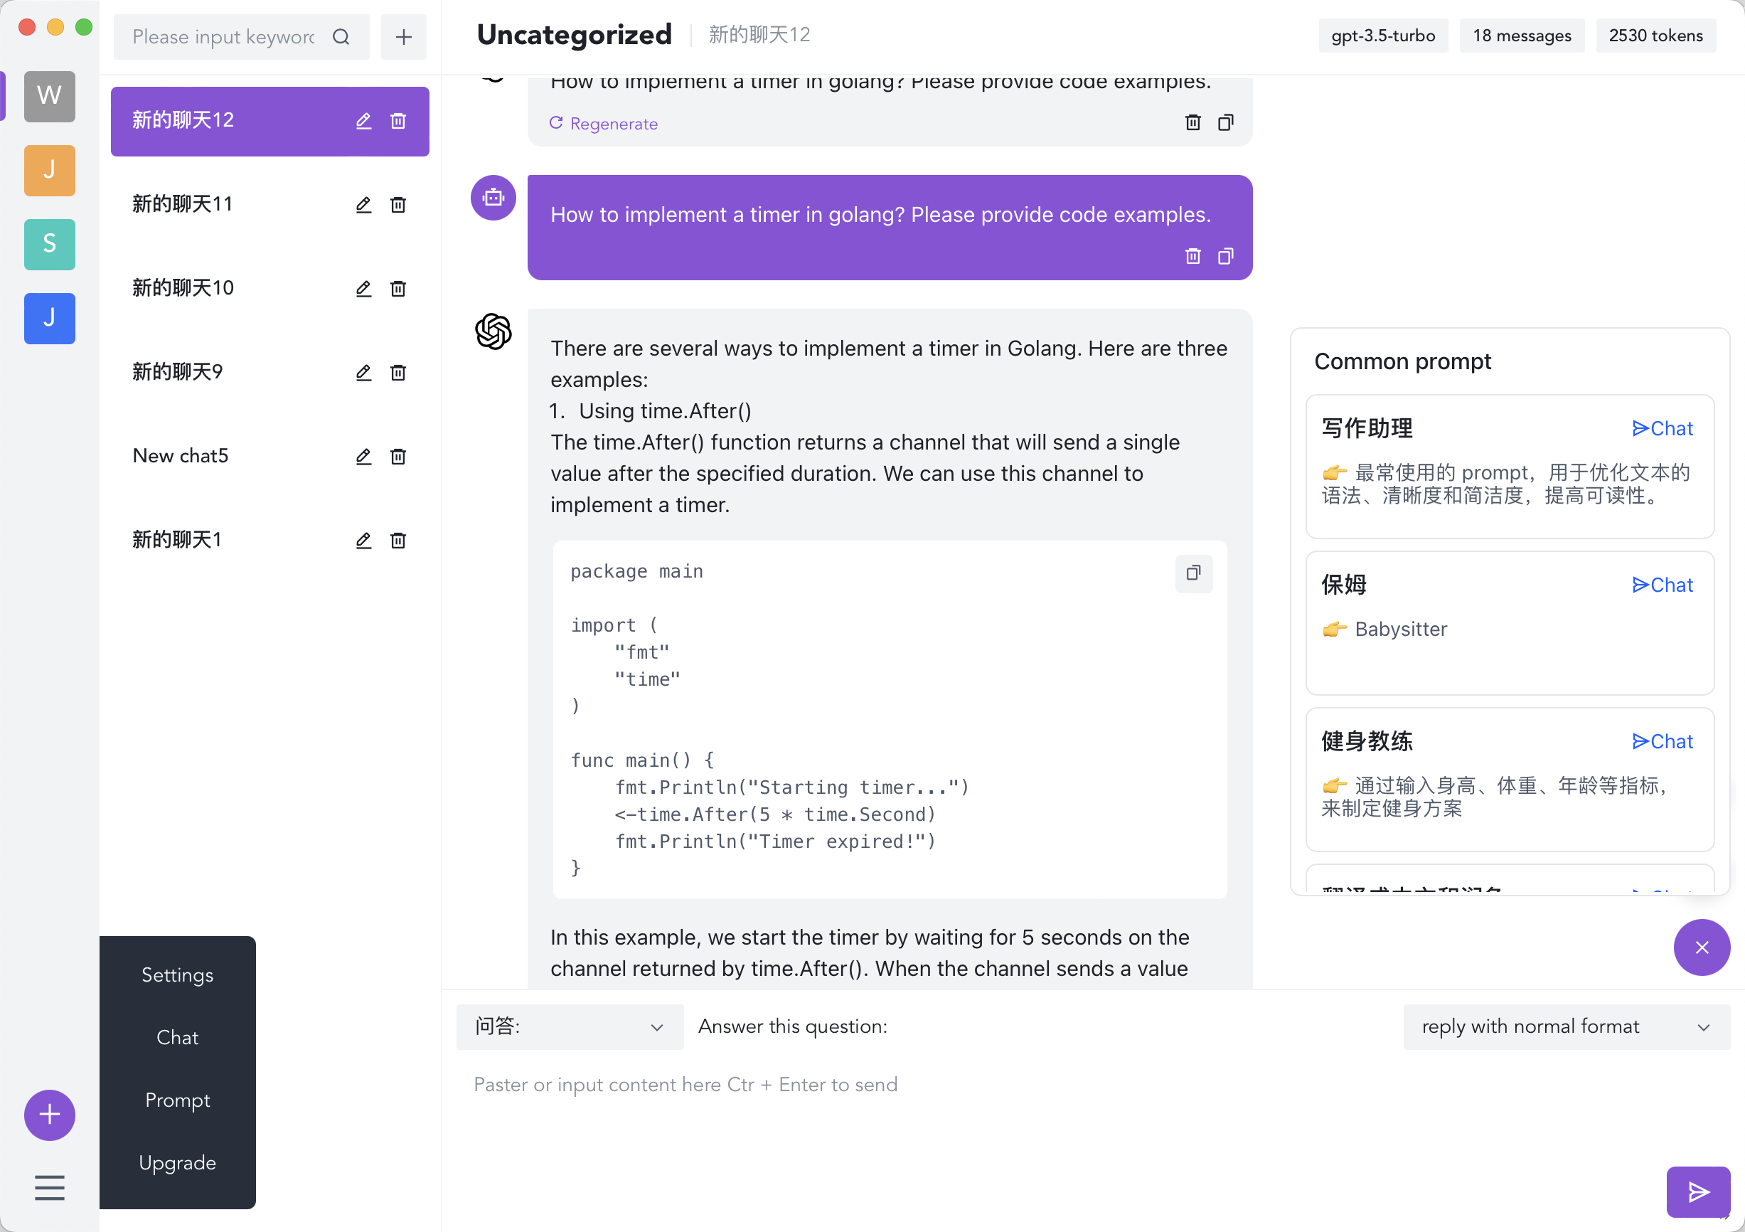This screenshot has width=1745, height=1232.
Task: Click the search magnifier icon
Action: [341, 36]
